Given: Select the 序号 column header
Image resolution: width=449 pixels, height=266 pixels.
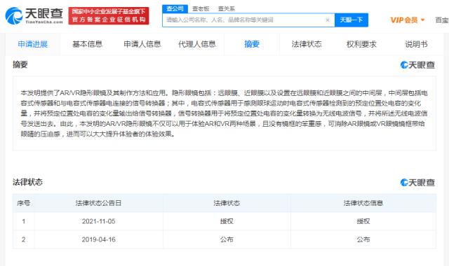Looking at the screenshot, I should 23,203.
